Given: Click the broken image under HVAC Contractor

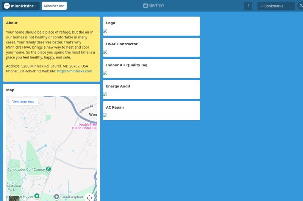Looking at the screenshot, I should tap(105, 52).
